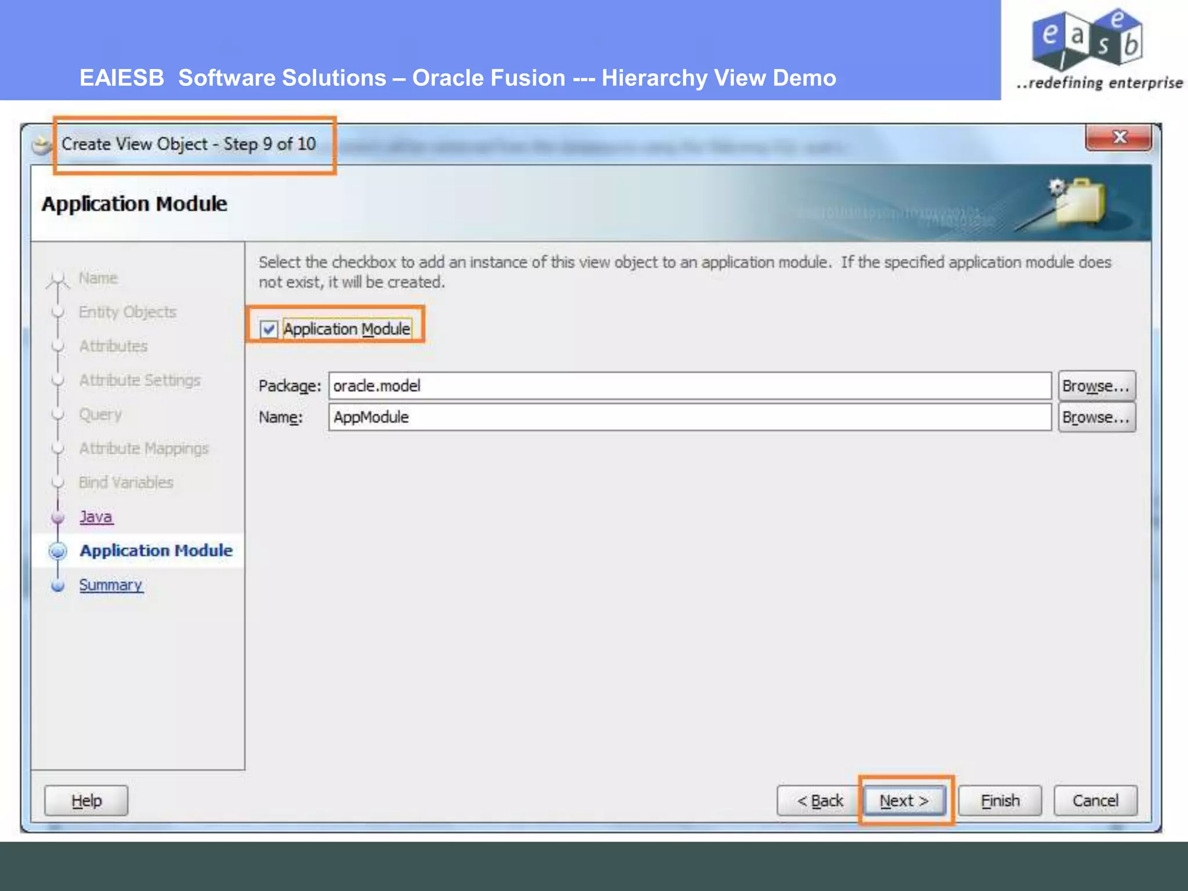Click Browse button next to Name field
1188x891 pixels.
click(x=1096, y=417)
